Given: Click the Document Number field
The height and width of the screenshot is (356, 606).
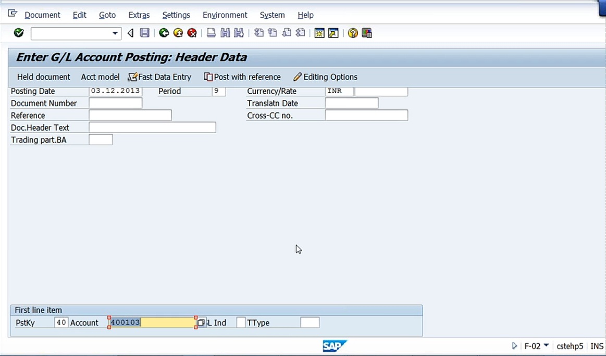Looking at the screenshot, I should (116, 103).
